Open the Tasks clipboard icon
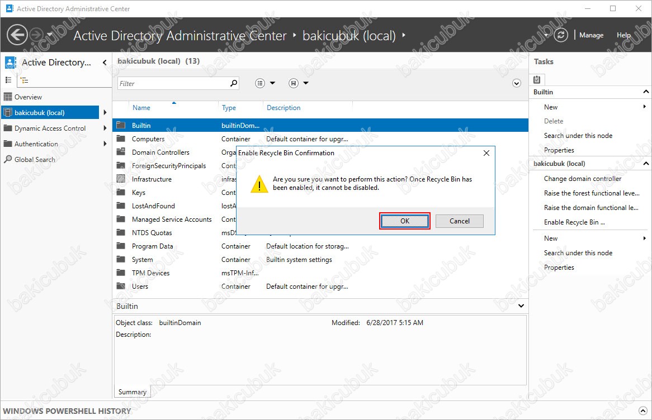 [x=537, y=79]
